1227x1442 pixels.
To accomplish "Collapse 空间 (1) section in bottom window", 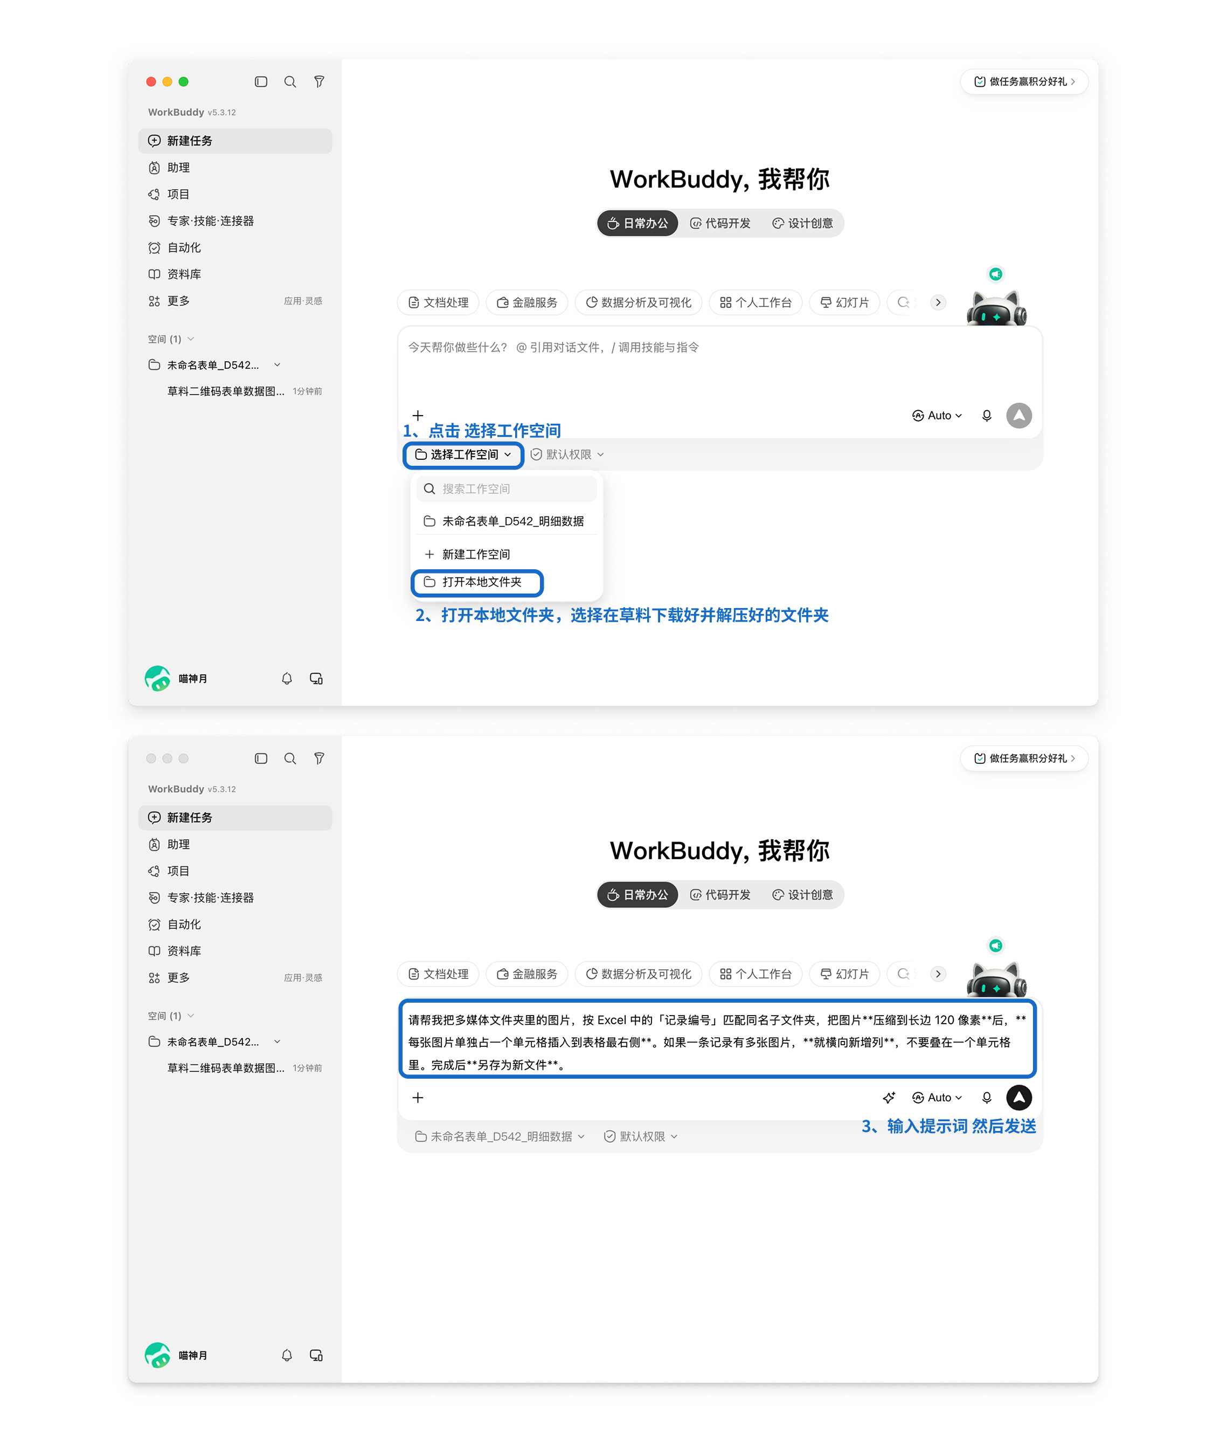I will coord(170,1016).
